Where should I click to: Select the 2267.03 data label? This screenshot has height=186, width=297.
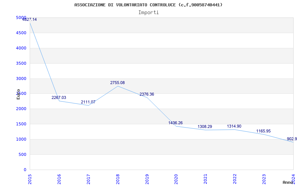59,97
